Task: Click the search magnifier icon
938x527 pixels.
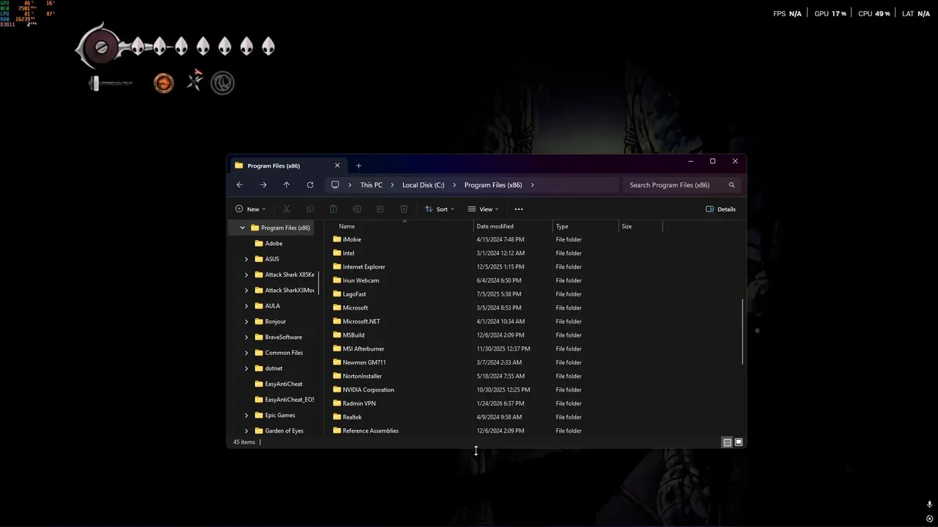Action: coord(731,185)
